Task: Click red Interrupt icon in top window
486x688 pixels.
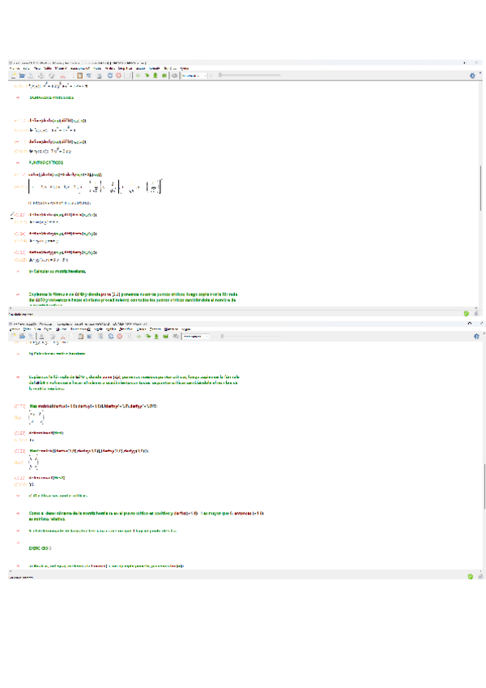Action: coord(118,75)
